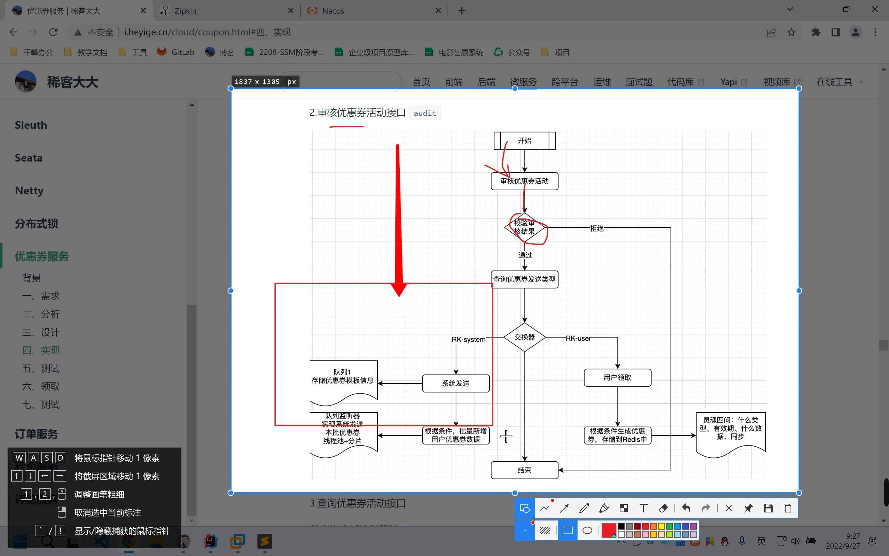Open the 千峰办公 bookmark folder
The height and width of the screenshot is (556, 889).
point(31,52)
